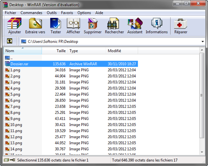The height and width of the screenshot is (166, 208).
Task: Launch the Assistant wizard icon
Action: point(135,23)
